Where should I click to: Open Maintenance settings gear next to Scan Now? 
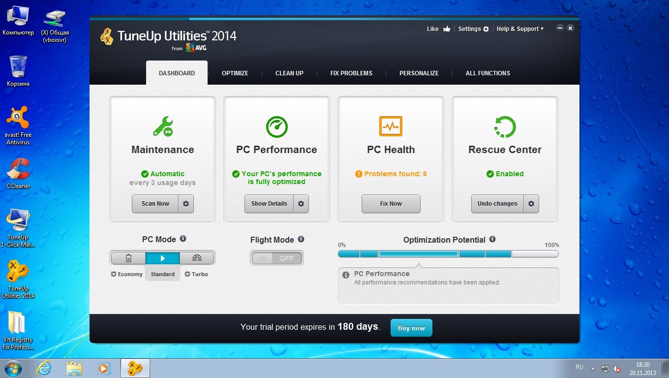click(x=185, y=203)
